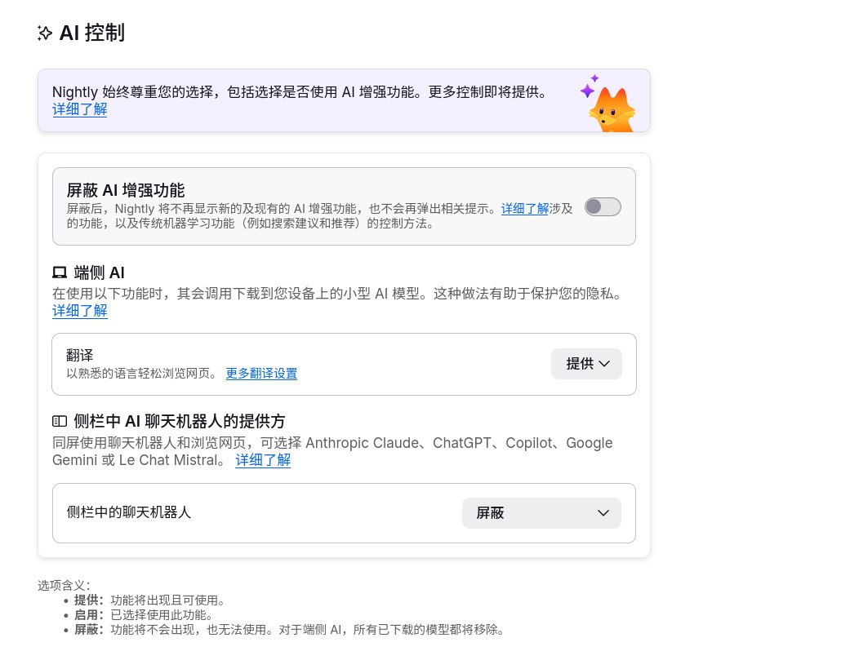Click the chevron arrow in 屏蔽 dropdown

click(x=603, y=513)
